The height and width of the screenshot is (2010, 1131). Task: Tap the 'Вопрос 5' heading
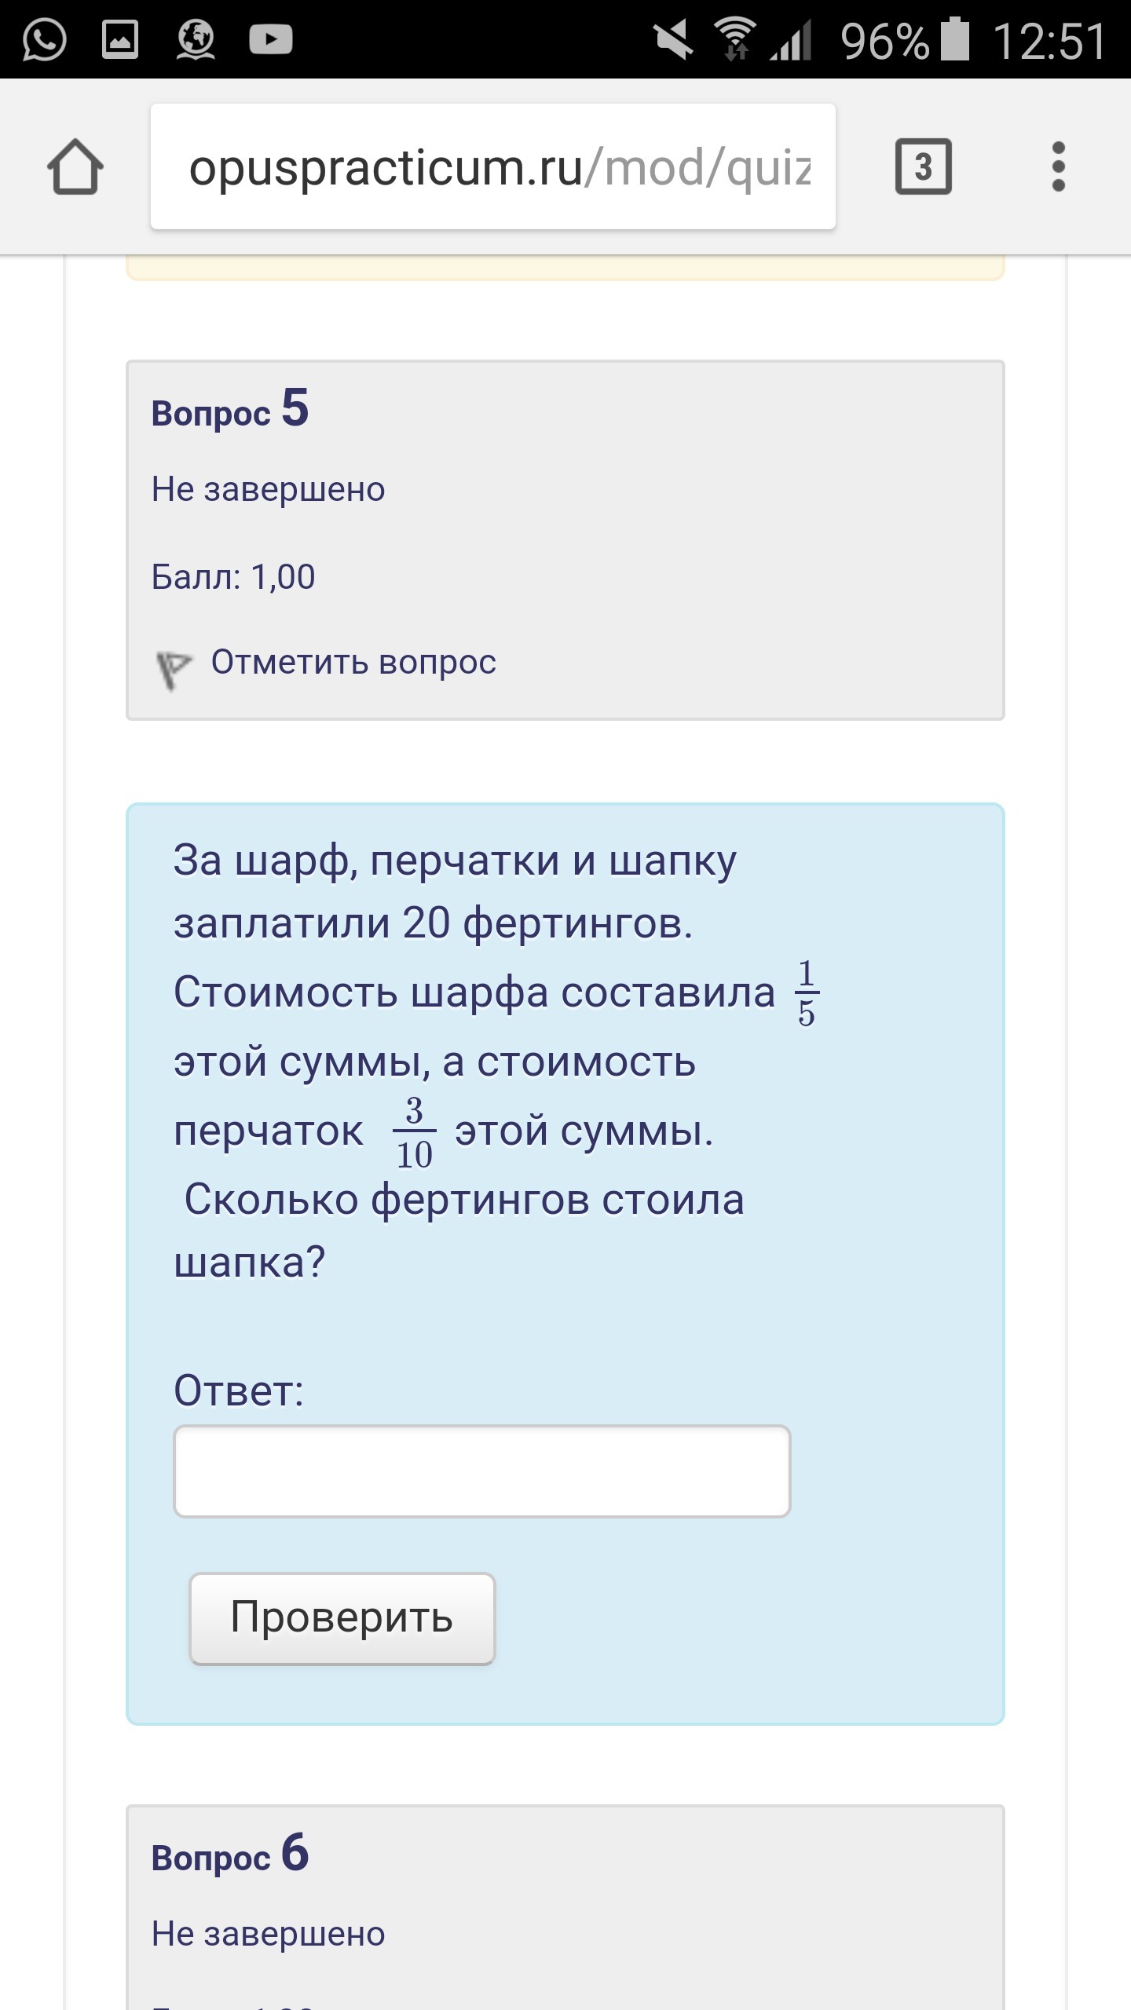[x=230, y=410]
